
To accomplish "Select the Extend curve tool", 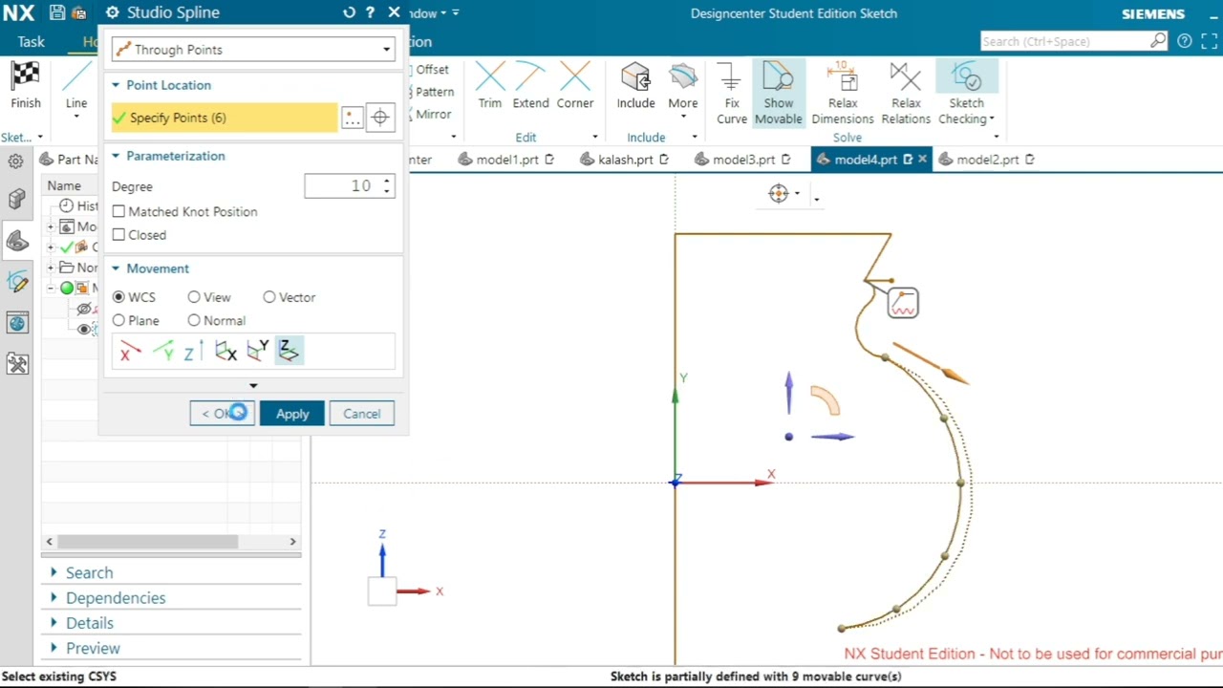I will tap(530, 76).
